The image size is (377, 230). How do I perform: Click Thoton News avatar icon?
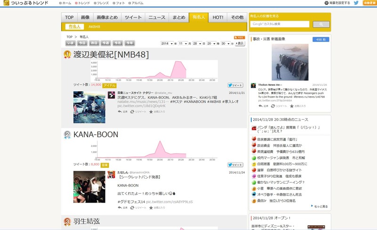(x=253, y=85)
